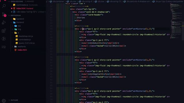The width and height of the screenshot is (184, 103).
Task: Open the Run and Debug view
Action: (4, 23)
